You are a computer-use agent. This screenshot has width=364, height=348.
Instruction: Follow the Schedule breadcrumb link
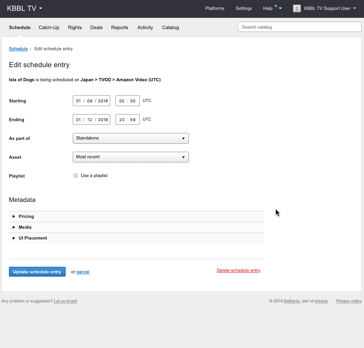click(18, 49)
